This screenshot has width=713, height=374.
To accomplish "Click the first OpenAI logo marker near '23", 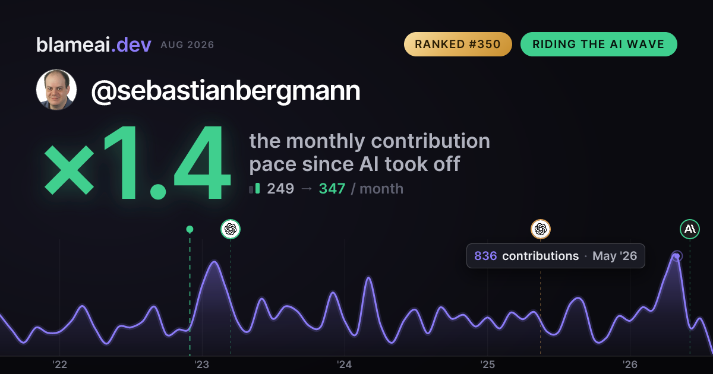I will pyautogui.click(x=231, y=229).
